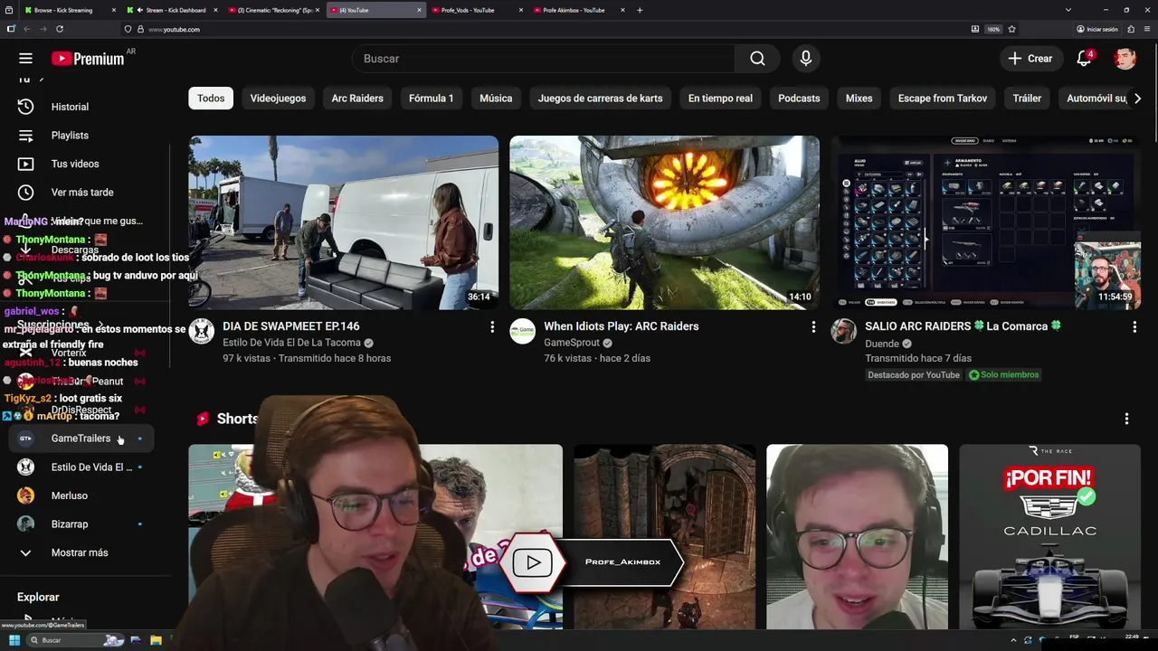Open the browser tab list dropdown

click(1068, 10)
